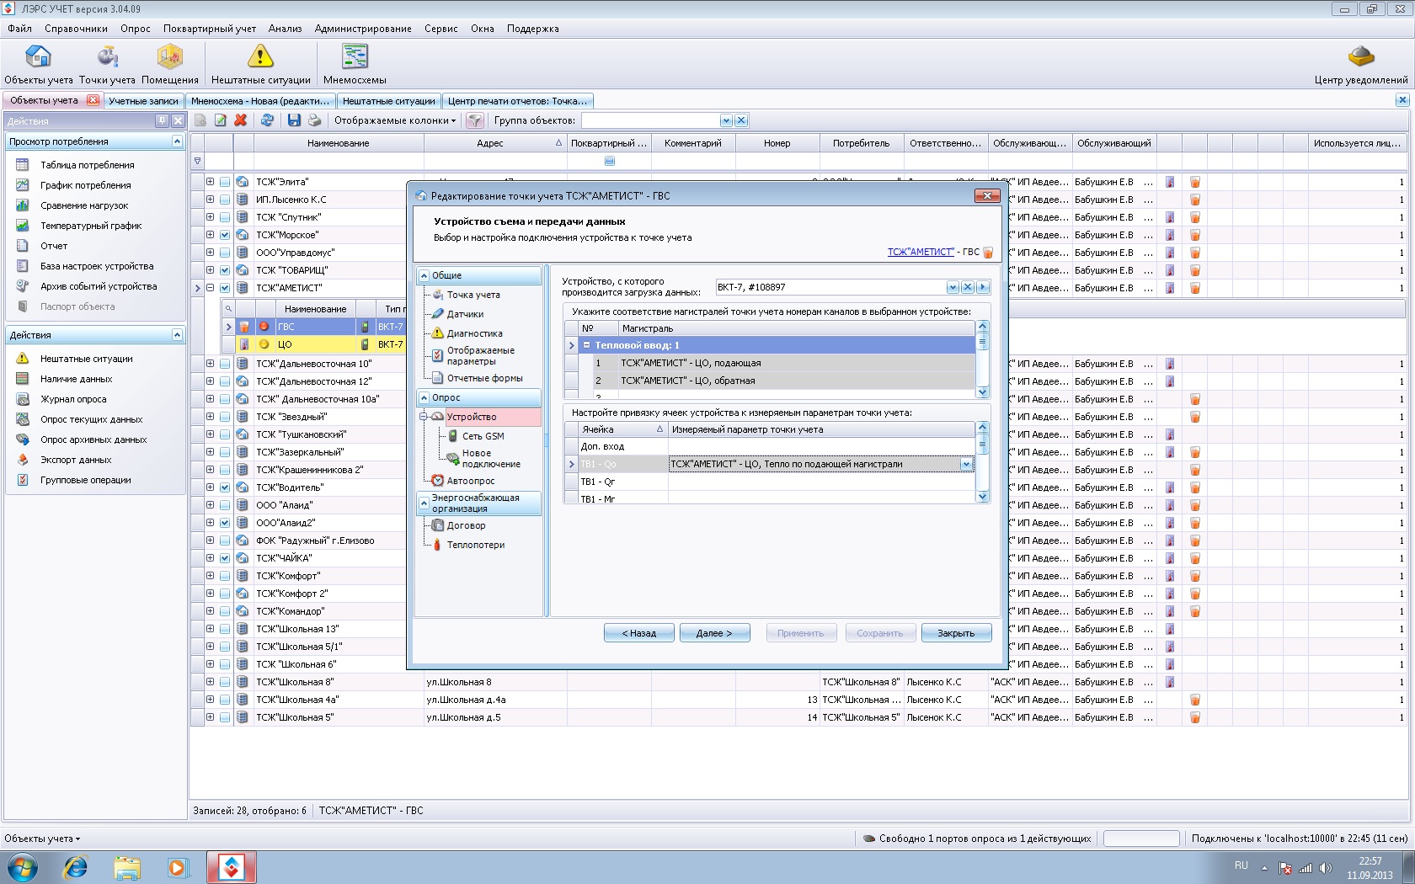Screen dimensions: 1415x884
Task: Click the printer toolbar icon
Action: pos(314,120)
